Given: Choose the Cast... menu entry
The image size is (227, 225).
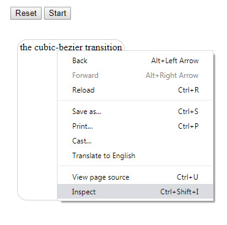Looking at the screenshot, I should point(135,141).
